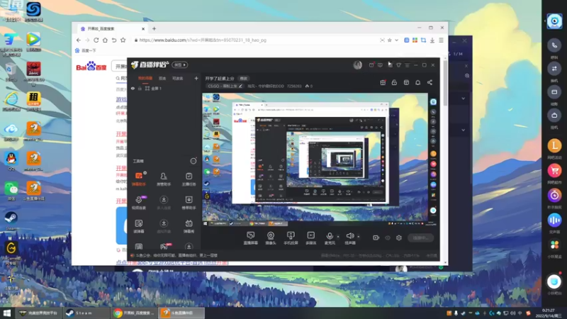The width and height of the screenshot is (567, 319).
Task: Click the 修改 title edit button
Action: [243, 78]
